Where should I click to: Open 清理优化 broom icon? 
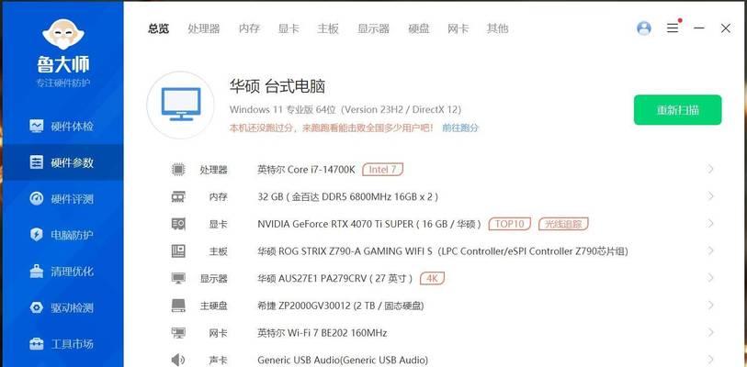tap(36, 272)
